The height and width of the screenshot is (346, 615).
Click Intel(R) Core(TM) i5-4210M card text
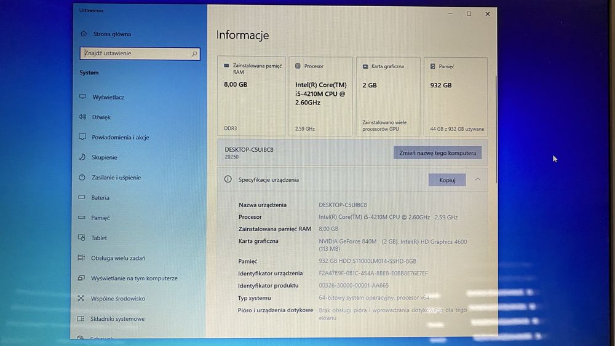click(x=321, y=93)
